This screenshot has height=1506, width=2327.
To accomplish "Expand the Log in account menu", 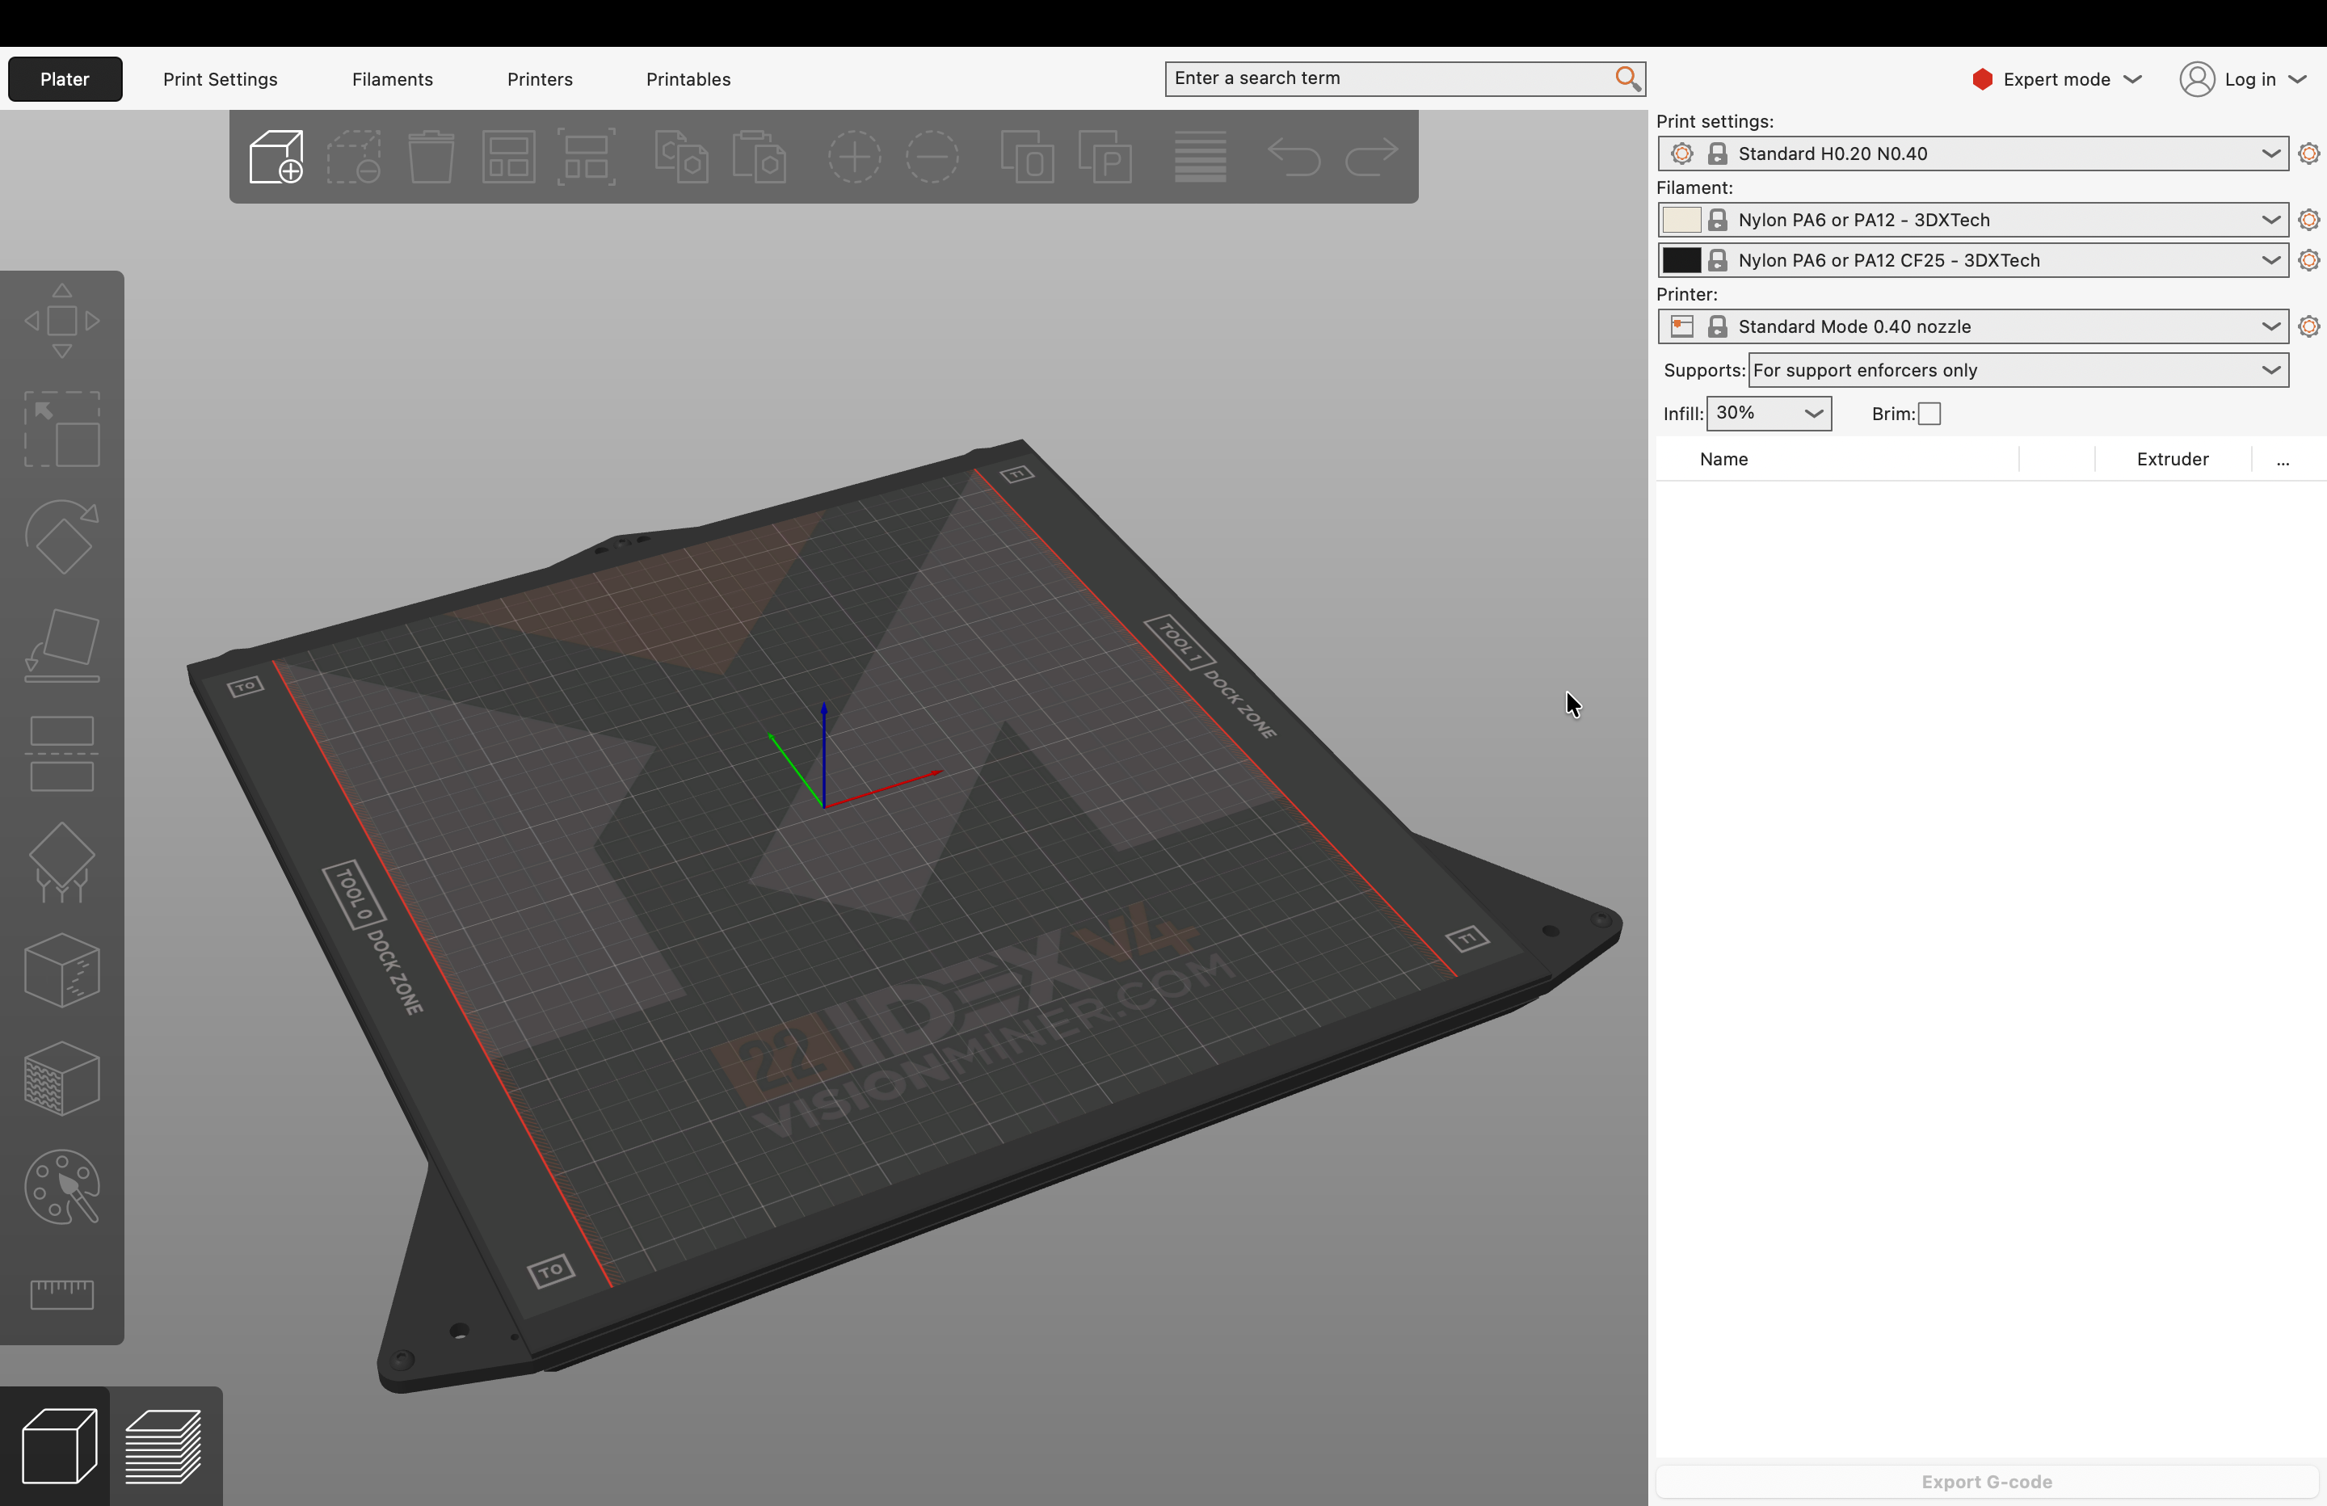I will point(2243,79).
